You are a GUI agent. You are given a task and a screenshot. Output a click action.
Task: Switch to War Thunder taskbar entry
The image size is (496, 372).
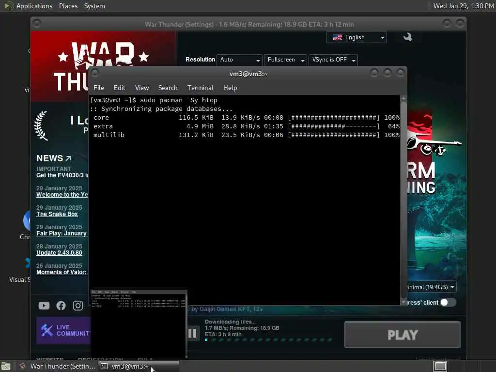coord(57,366)
